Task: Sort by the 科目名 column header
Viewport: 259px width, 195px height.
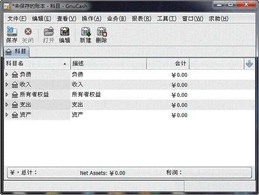Action: pos(37,64)
